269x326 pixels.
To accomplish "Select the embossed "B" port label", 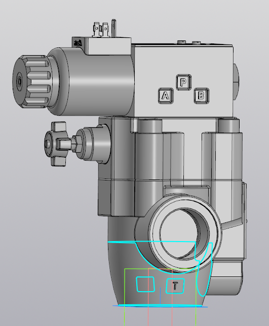I will (x=201, y=96).
